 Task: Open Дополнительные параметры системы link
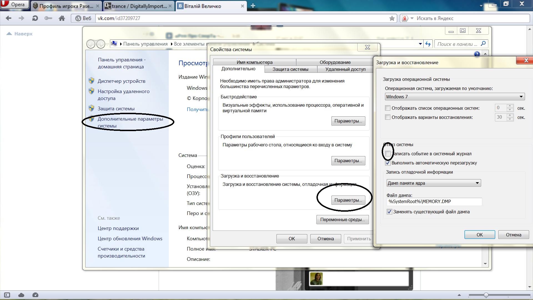point(130,122)
